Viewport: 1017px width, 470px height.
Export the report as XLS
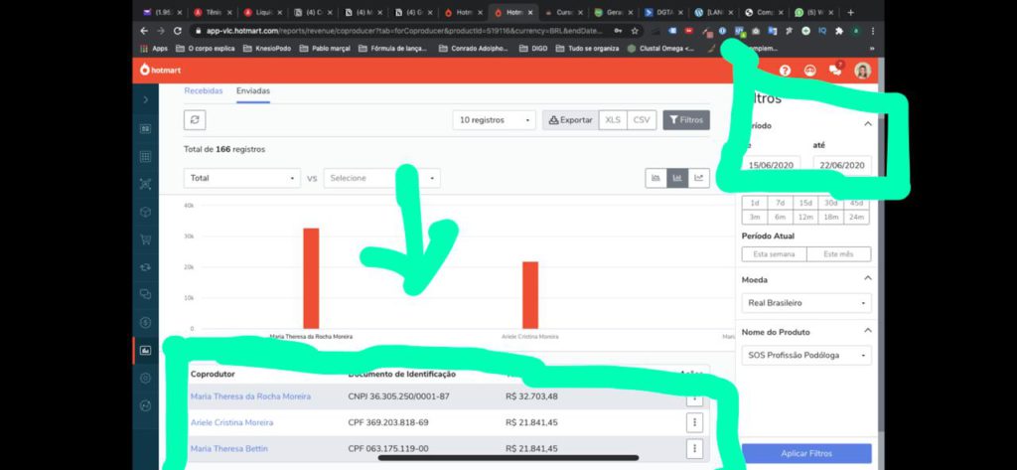[x=613, y=120]
